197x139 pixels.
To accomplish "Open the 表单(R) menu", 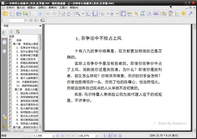I will pos(53,8).
